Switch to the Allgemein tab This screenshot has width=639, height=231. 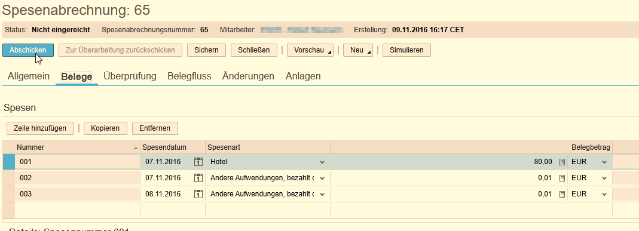29,76
